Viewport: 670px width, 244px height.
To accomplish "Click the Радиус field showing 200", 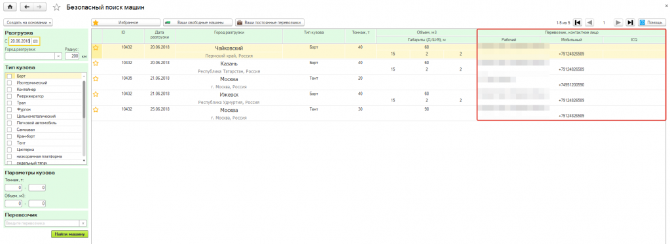I will click(x=72, y=56).
